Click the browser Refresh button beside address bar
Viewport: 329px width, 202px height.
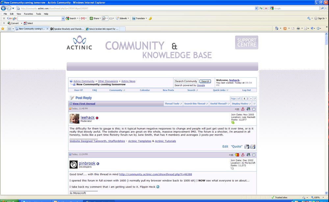tap(261, 8)
